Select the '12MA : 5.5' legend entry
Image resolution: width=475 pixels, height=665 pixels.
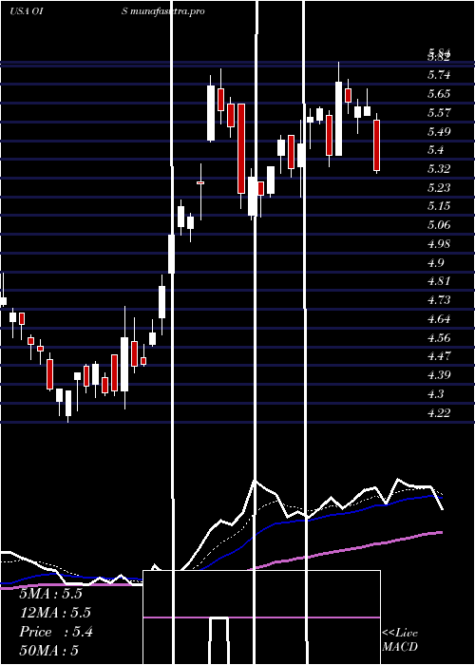coord(55,613)
